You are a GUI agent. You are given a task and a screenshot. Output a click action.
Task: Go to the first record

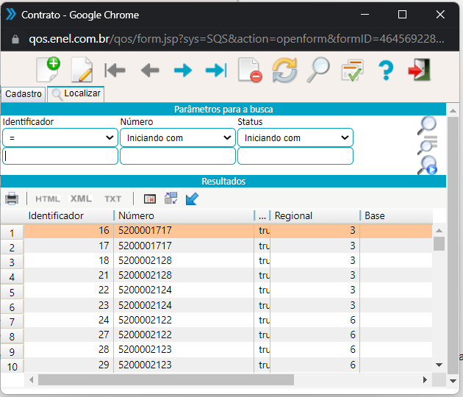tap(115, 71)
